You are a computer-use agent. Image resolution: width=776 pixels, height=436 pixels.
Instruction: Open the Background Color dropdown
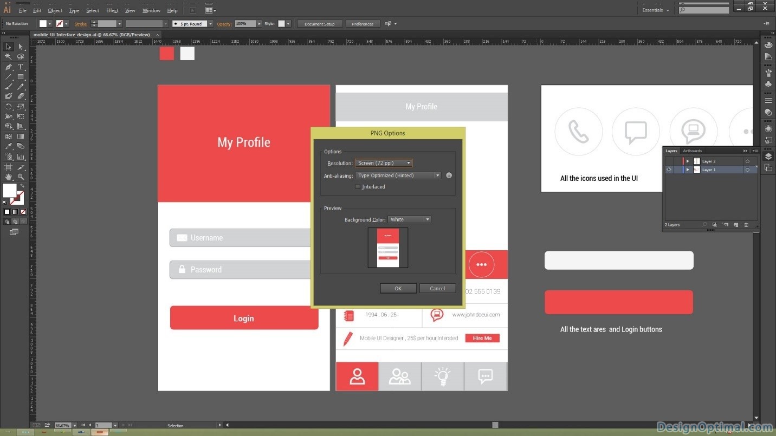pos(409,219)
